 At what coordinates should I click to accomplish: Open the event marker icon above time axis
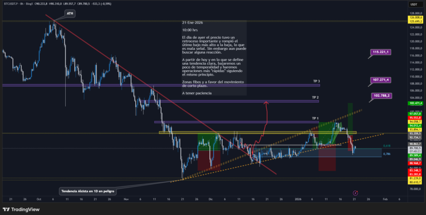coord(356,193)
